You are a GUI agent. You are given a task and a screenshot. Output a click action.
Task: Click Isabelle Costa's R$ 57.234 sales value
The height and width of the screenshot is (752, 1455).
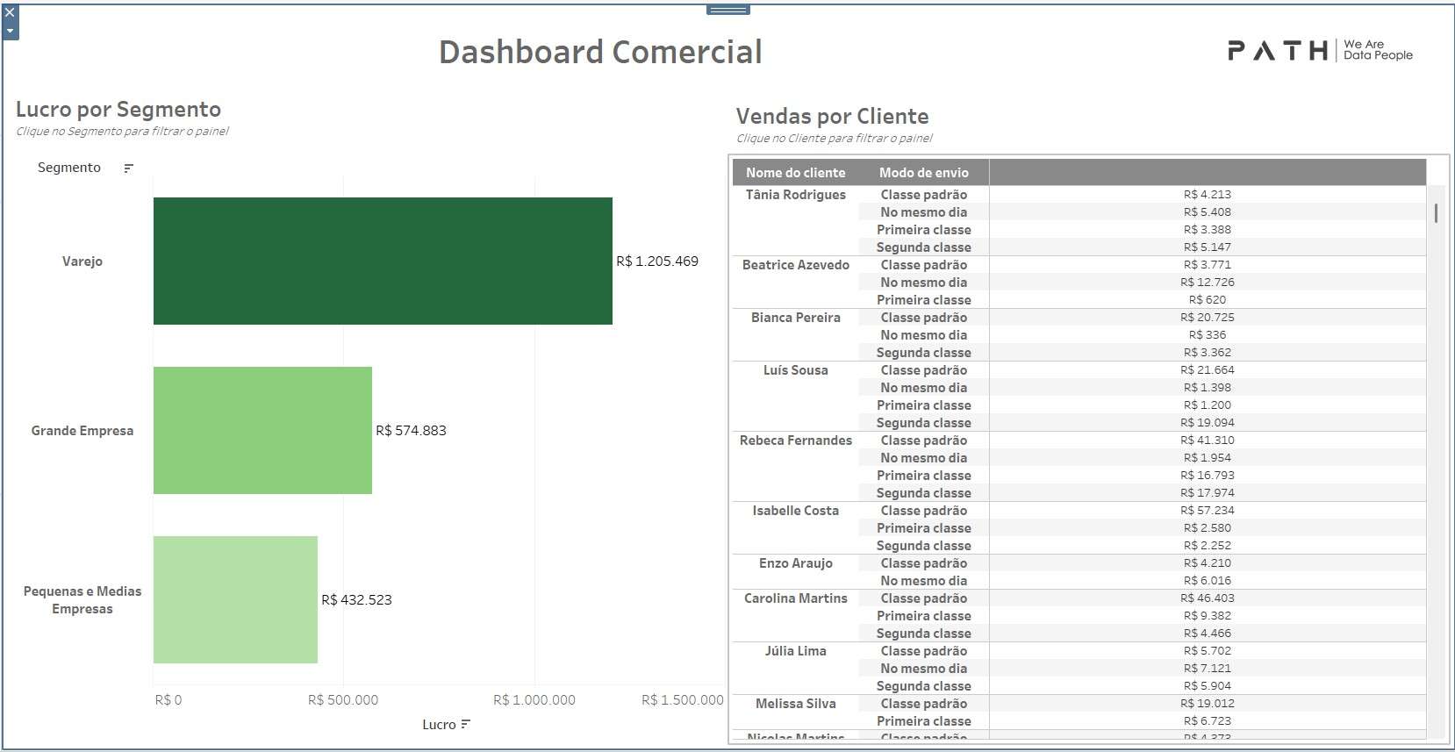[x=1207, y=511]
